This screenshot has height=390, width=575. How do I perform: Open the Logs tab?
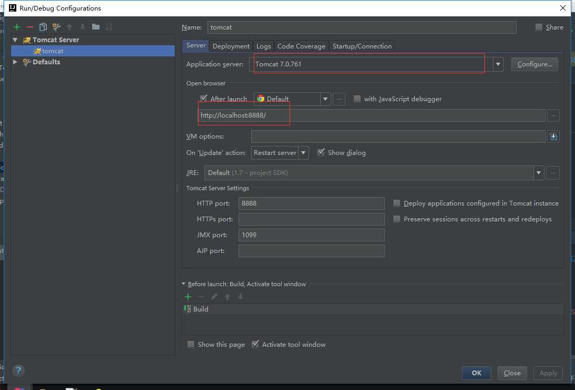264,46
